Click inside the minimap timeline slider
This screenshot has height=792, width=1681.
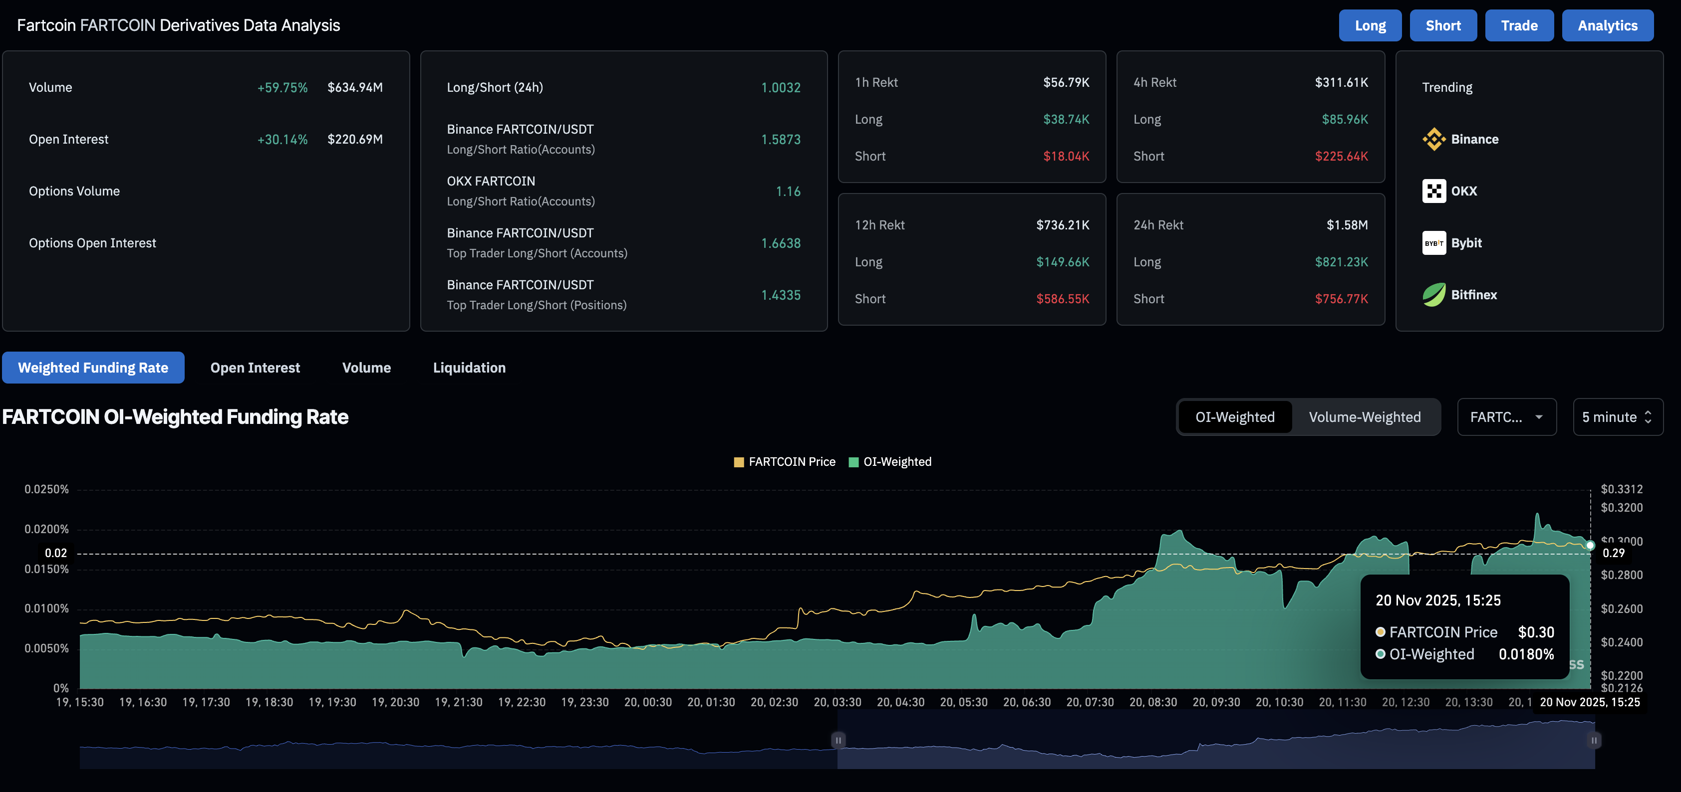click(1214, 740)
